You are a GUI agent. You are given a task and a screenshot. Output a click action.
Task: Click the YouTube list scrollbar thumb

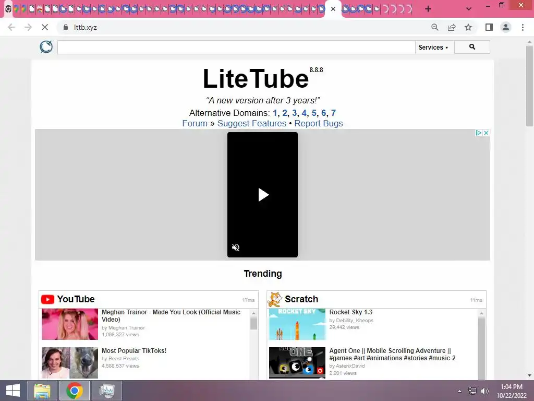254,323
